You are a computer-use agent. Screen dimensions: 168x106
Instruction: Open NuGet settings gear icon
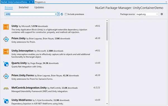pos(162,14)
